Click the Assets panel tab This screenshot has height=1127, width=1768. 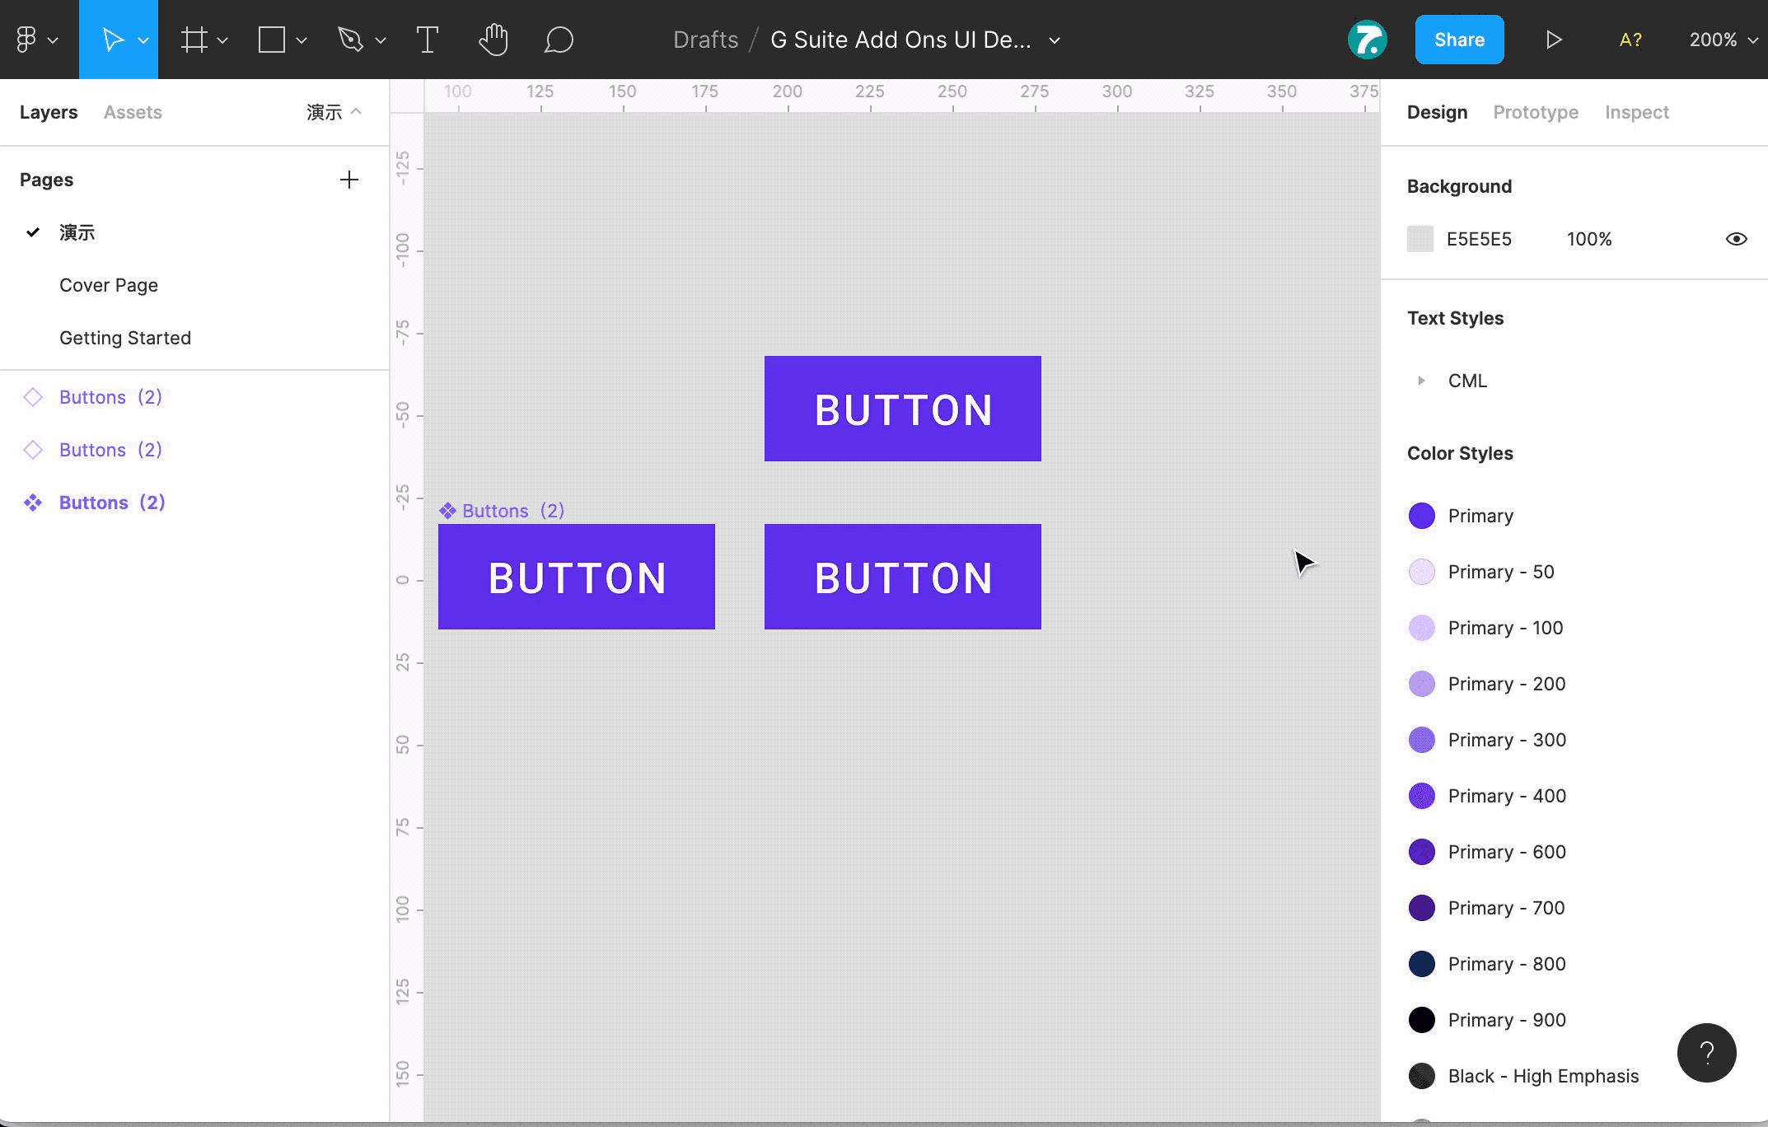[133, 112]
